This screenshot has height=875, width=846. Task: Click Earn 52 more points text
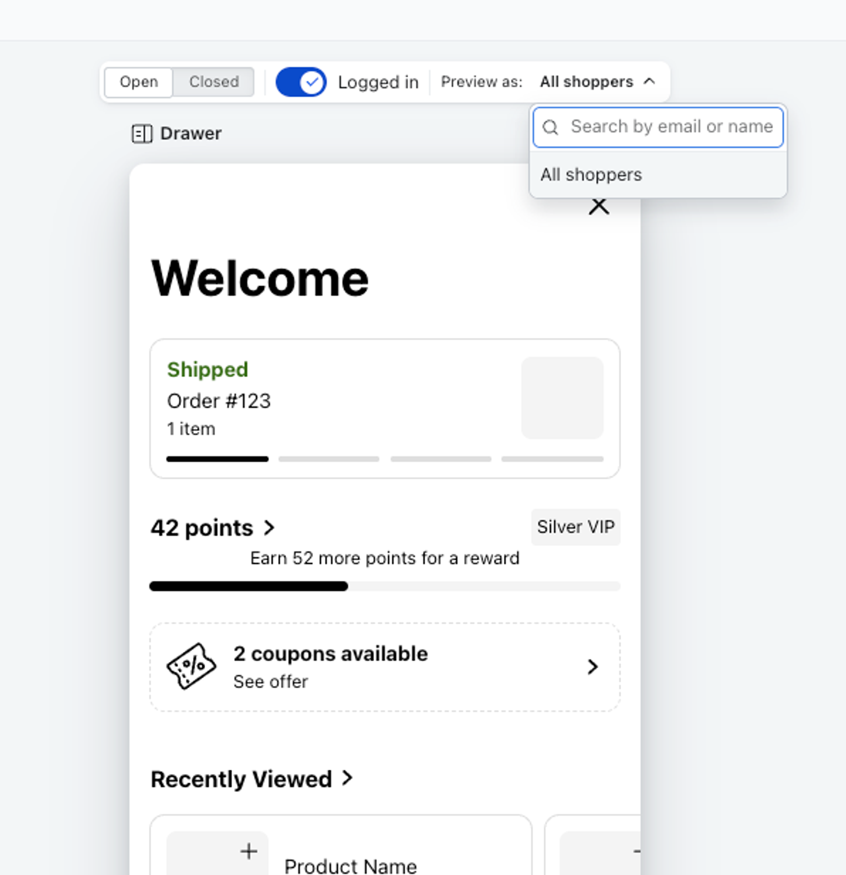click(x=385, y=558)
